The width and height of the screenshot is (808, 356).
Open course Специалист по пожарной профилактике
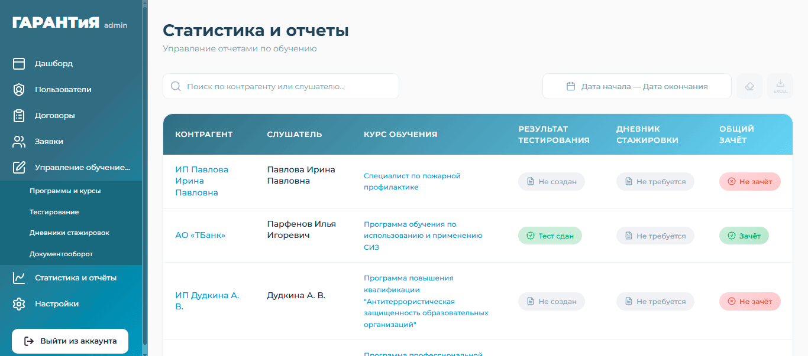tap(412, 181)
